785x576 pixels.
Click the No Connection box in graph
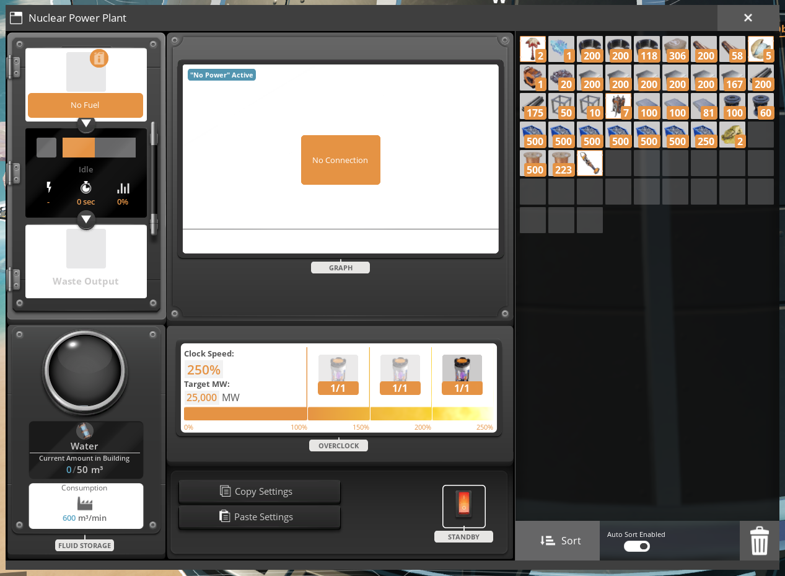coord(341,160)
